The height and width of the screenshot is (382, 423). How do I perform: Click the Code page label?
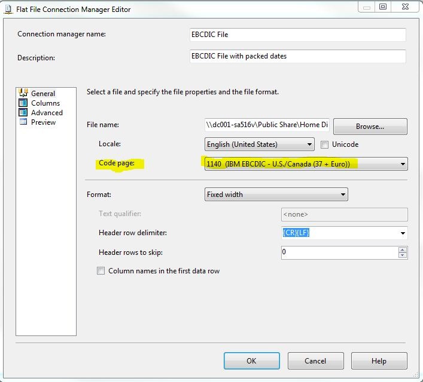pos(117,163)
